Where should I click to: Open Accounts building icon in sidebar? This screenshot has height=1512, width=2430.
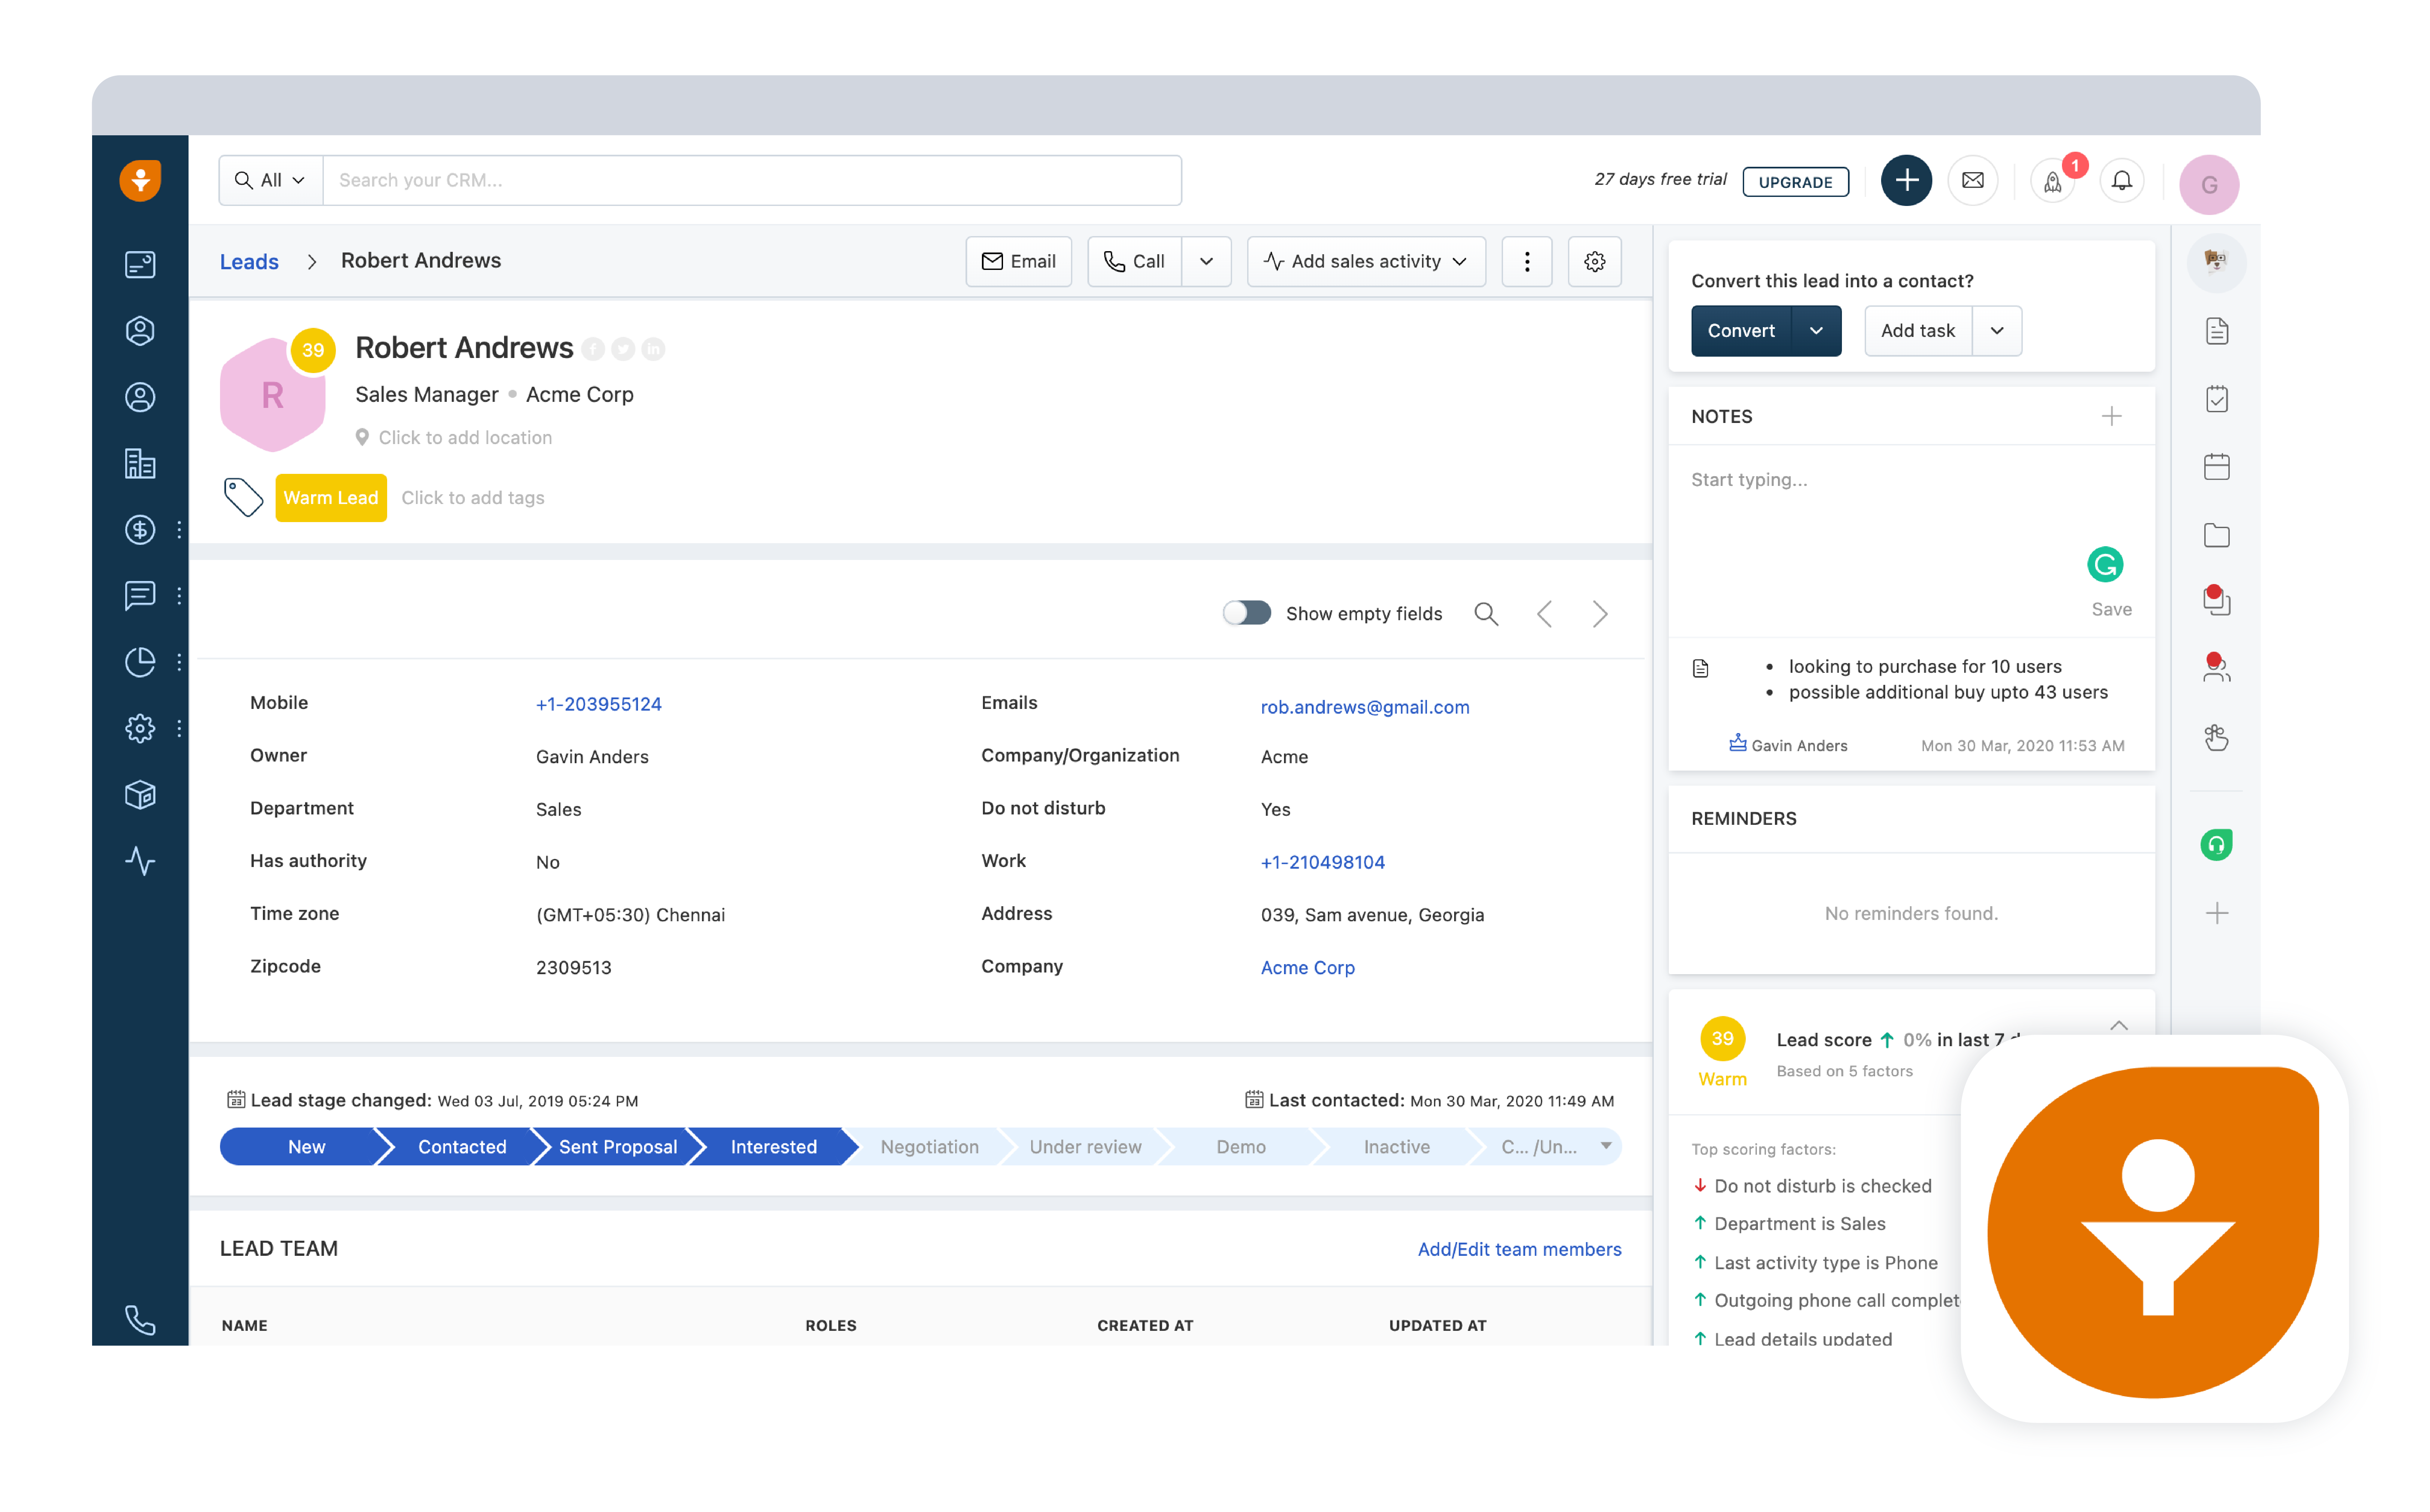pos(140,464)
